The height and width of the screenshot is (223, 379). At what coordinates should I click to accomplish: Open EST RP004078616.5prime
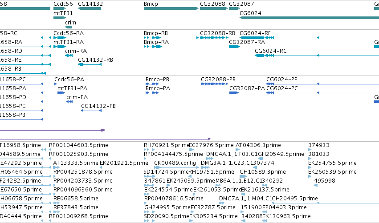(174, 199)
